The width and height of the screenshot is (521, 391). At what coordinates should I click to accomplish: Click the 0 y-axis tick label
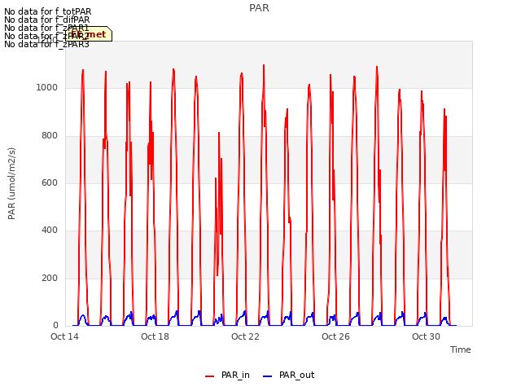tap(55, 326)
